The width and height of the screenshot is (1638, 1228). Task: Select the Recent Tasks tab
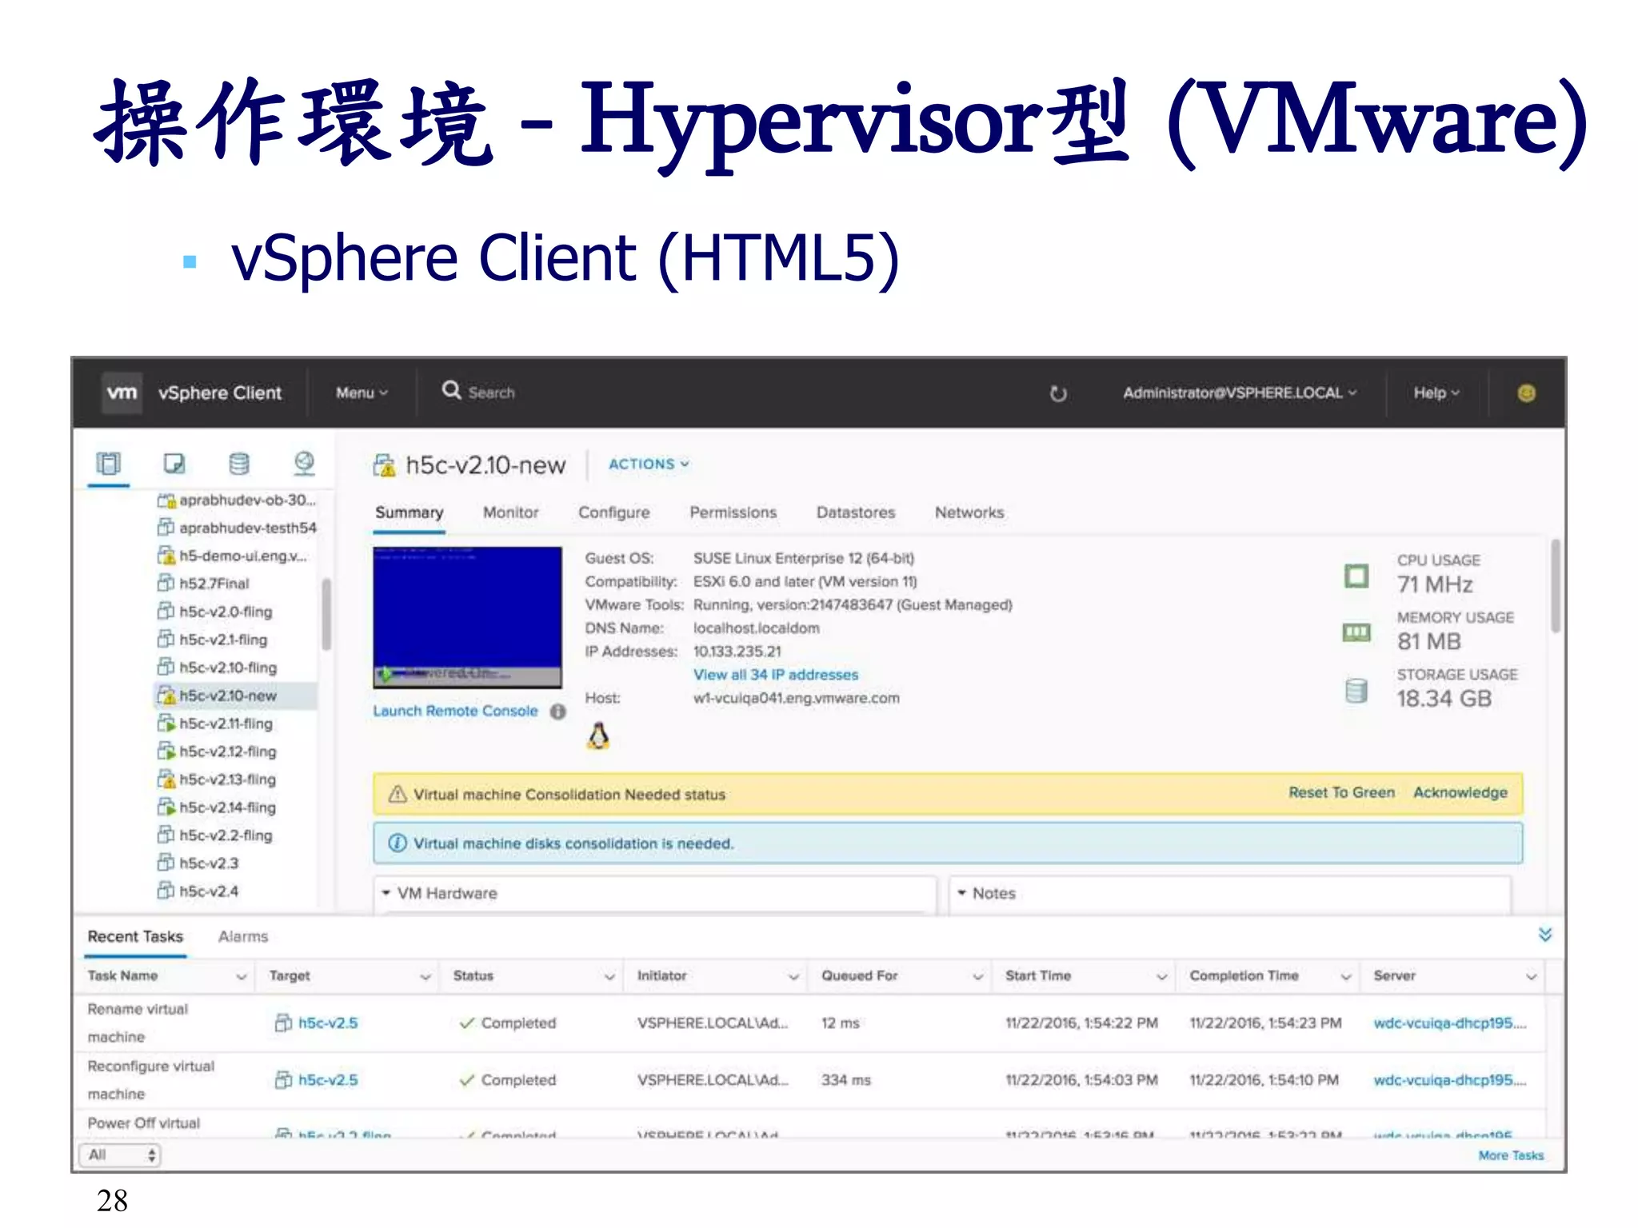[135, 936]
